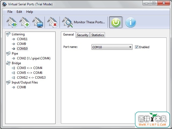Select COM11 in the Listening group

(x=22, y=39)
